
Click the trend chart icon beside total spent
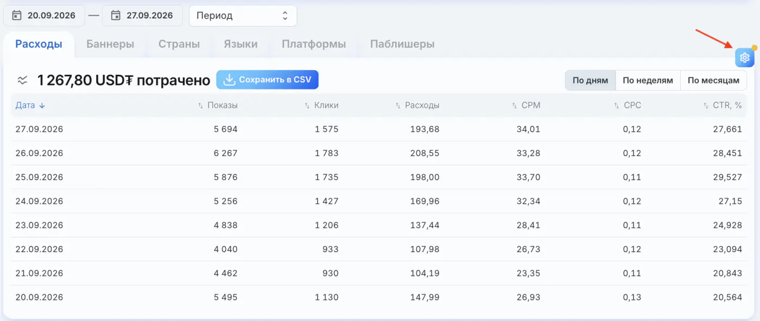pos(22,80)
